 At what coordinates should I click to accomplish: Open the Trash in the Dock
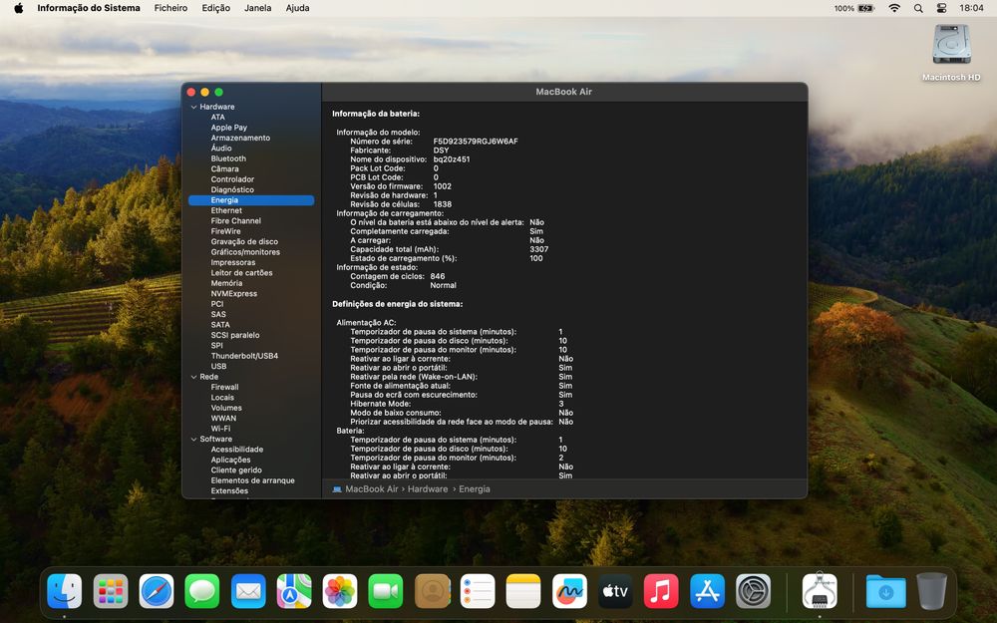(931, 591)
